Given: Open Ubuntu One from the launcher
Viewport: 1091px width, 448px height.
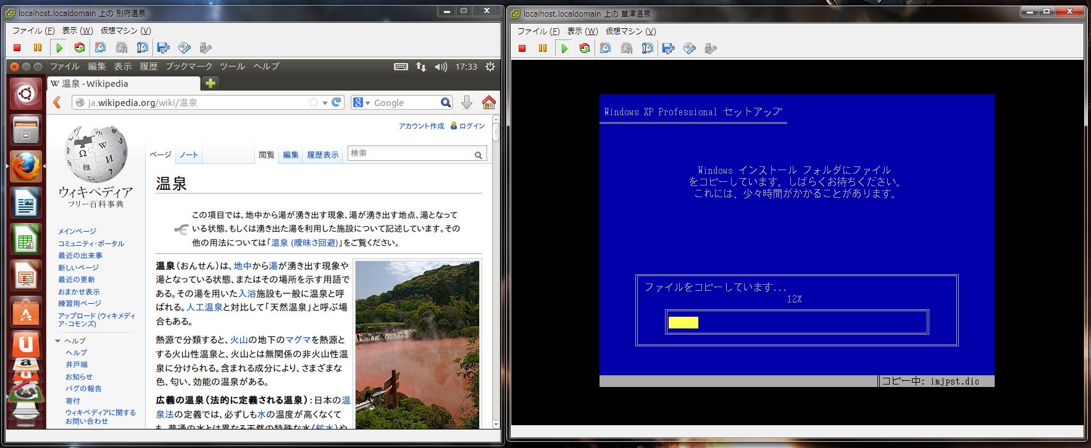Looking at the screenshot, I should 26,345.
